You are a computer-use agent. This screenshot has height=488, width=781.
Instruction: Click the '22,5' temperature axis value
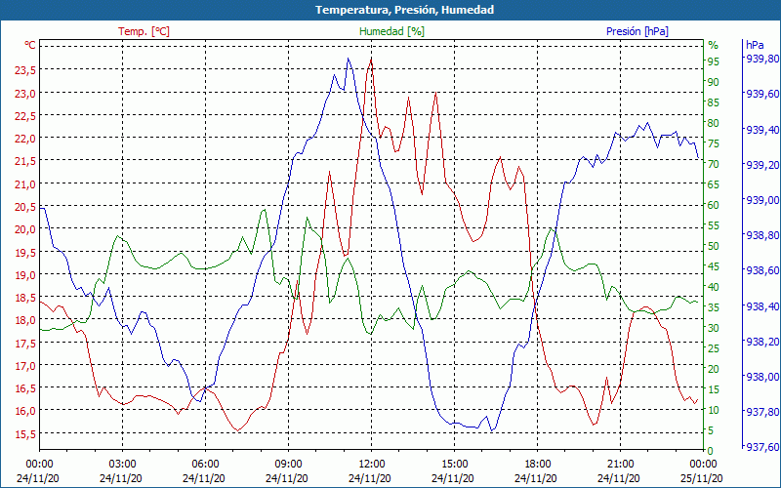pos(25,115)
